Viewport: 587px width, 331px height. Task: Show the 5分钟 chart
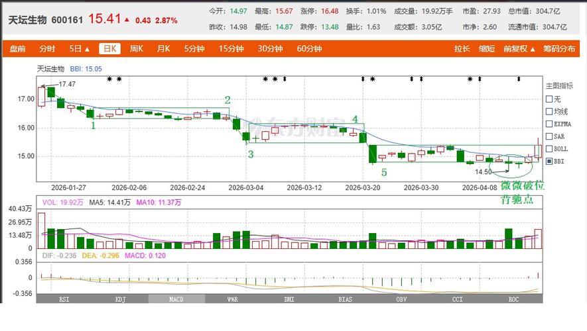pos(194,49)
